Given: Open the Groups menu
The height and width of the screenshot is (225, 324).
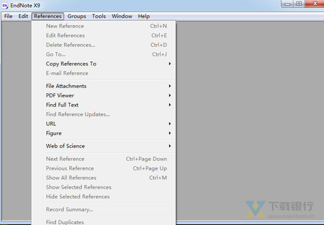Looking at the screenshot, I should point(77,16).
